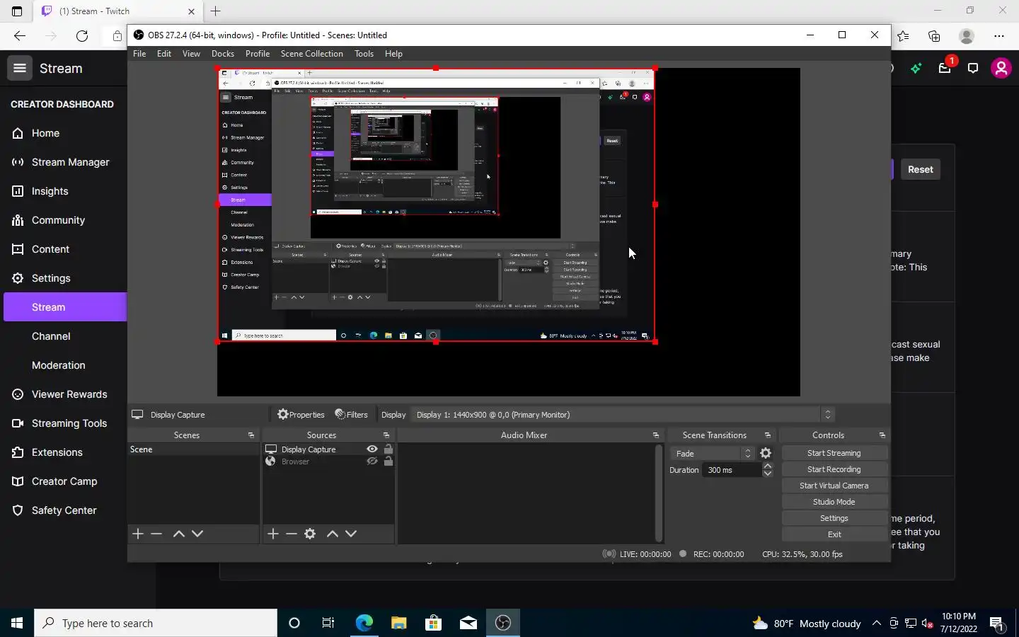The height and width of the screenshot is (637, 1019).
Task: Click OBS Studio icon in taskbar
Action: tap(503, 623)
